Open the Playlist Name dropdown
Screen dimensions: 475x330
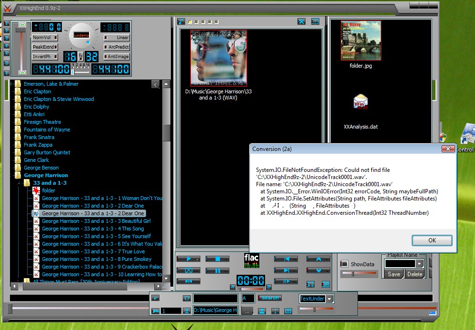pyautogui.click(x=419, y=264)
